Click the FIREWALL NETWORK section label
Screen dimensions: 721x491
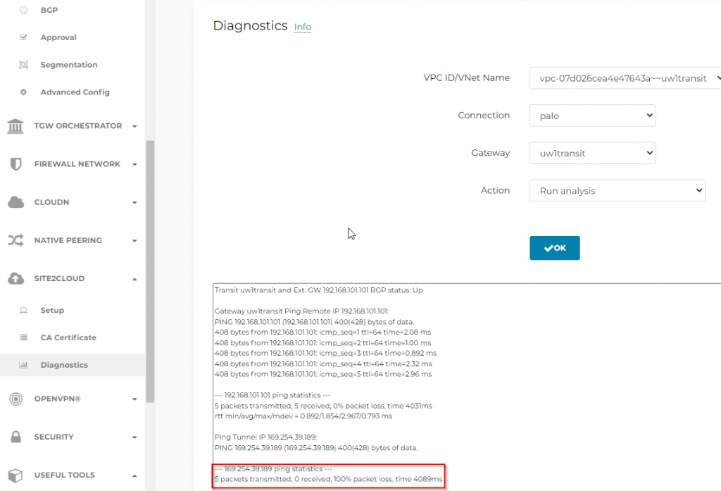point(77,164)
